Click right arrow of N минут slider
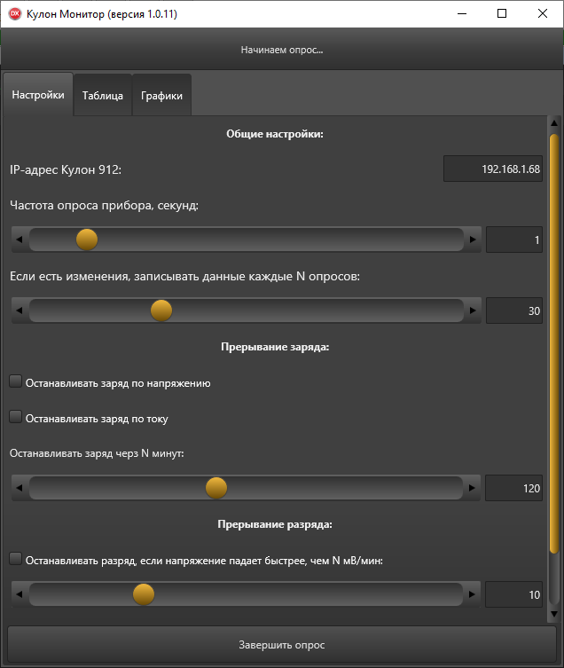 [x=472, y=488]
